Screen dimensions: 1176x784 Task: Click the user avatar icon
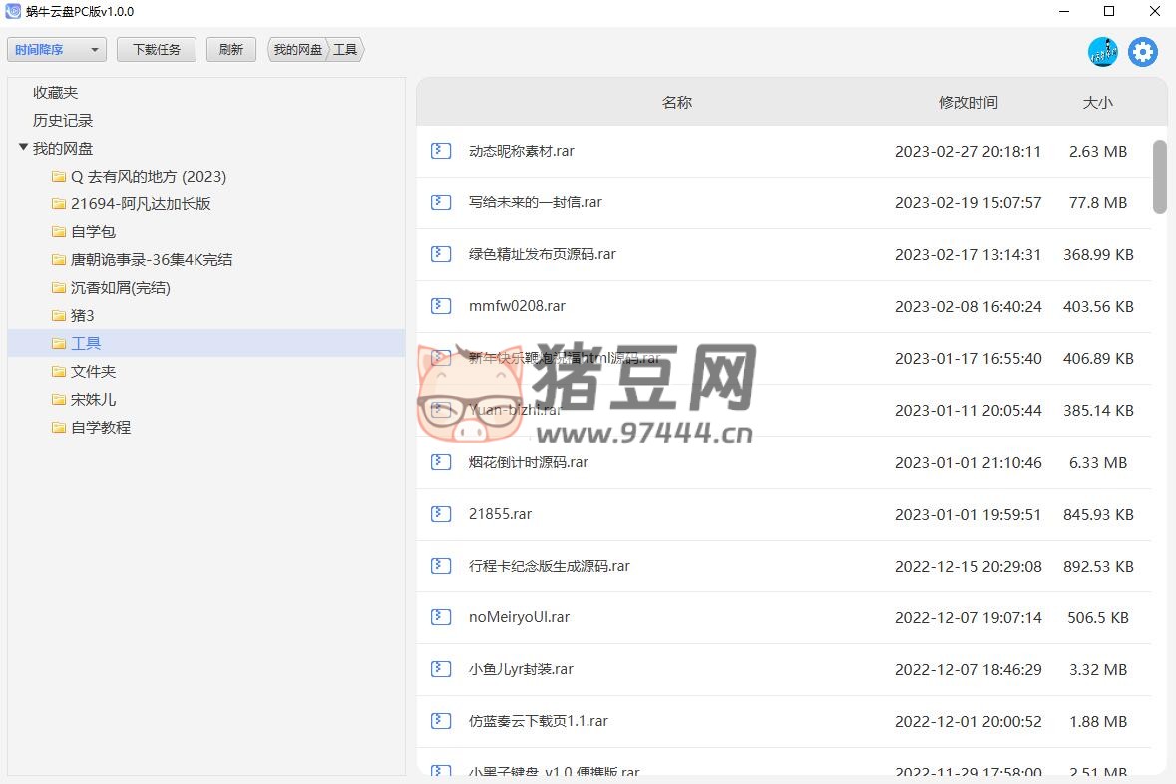pyautogui.click(x=1102, y=52)
